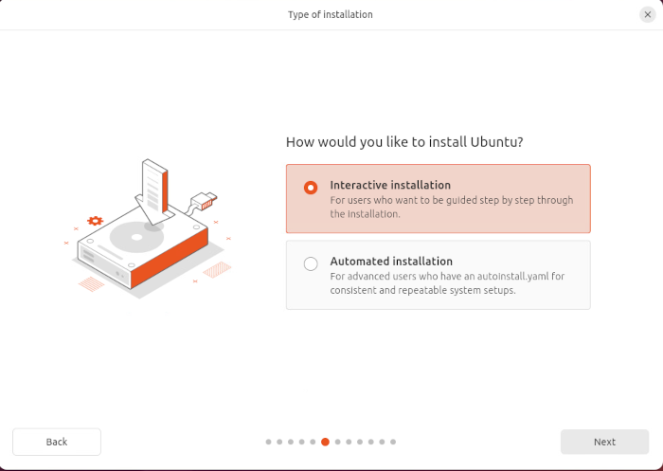Click the active orange page indicator dot

pos(325,442)
